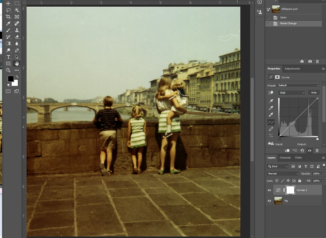Open the Normal blend mode dropdown
326x238 pixels.
pos(283,174)
